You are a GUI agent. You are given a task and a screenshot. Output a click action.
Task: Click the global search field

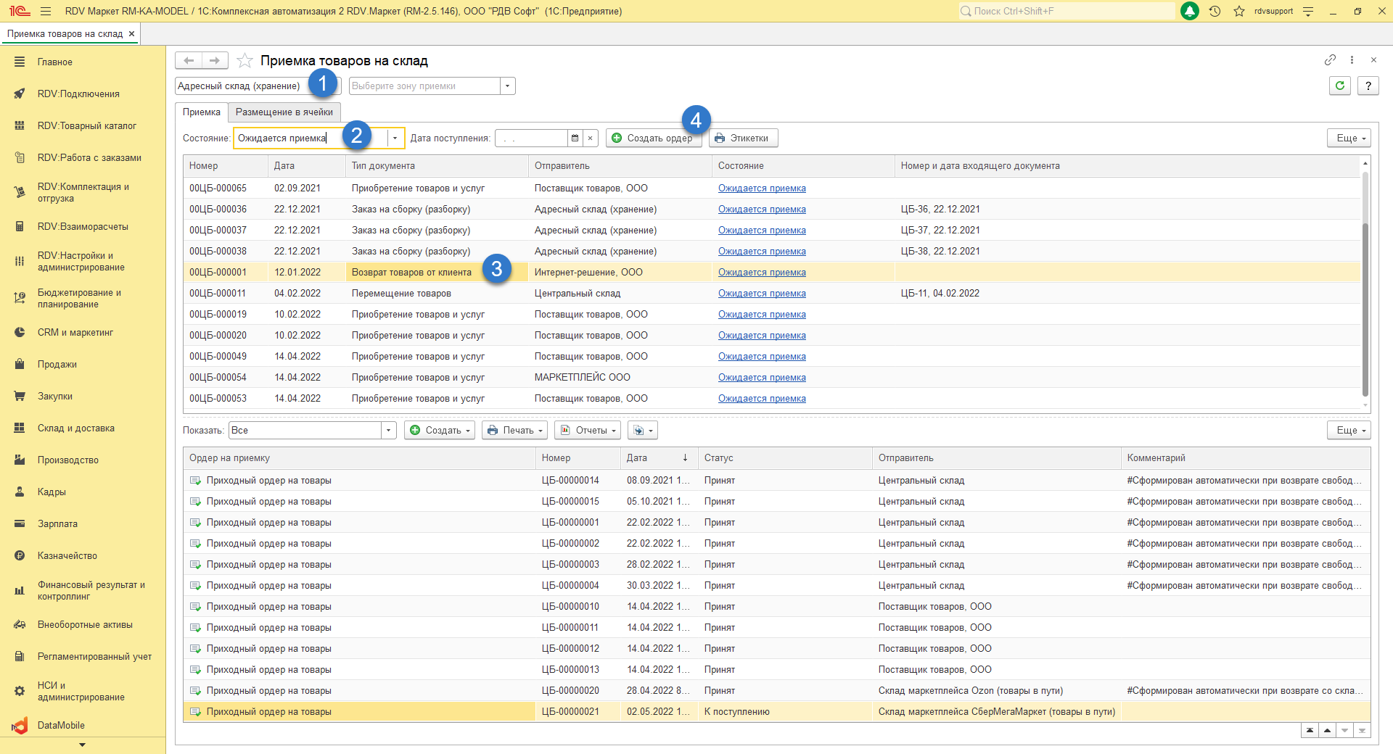[1067, 11]
